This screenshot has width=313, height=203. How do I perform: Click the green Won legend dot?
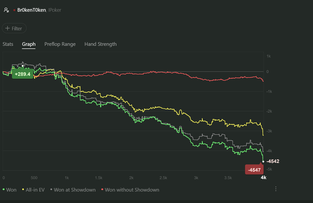(4, 190)
